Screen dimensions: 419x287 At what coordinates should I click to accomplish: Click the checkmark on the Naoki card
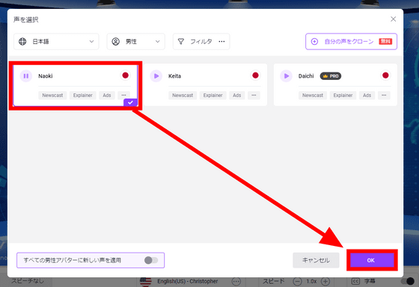pyautogui.click(x=130, y=102)
